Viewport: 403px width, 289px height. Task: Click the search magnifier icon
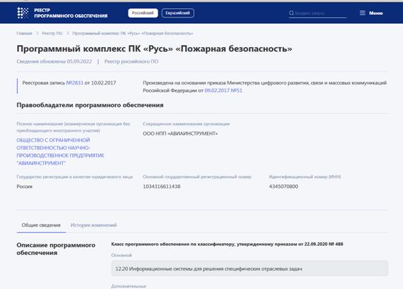pos(291,13)
